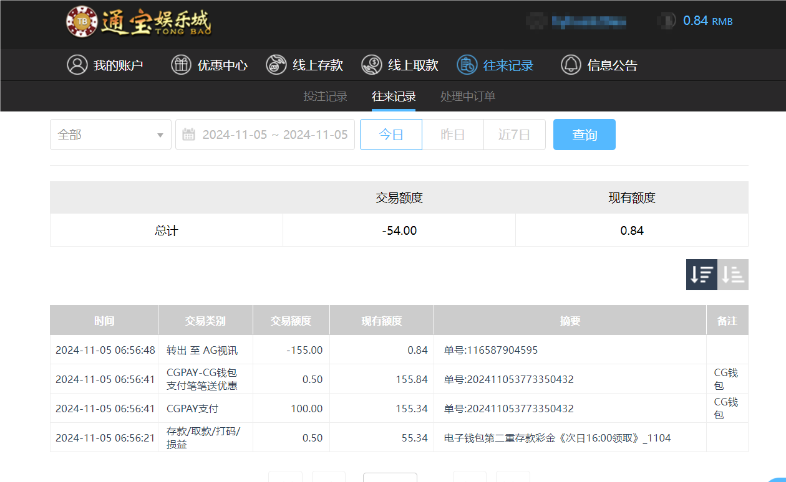
Task: Click the 线上取款 withdrawal icon
Action: (371, 64)
